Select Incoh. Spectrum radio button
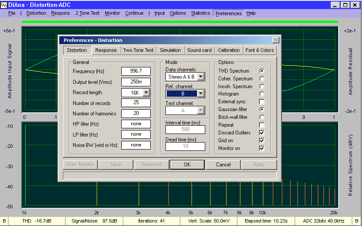This screenshot has height=226, width=362. coord(262,86)
